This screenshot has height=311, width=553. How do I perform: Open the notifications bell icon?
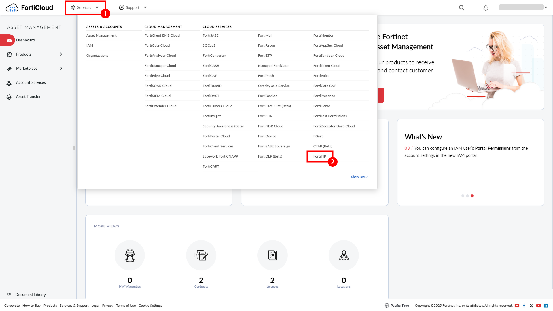[486, 8]
